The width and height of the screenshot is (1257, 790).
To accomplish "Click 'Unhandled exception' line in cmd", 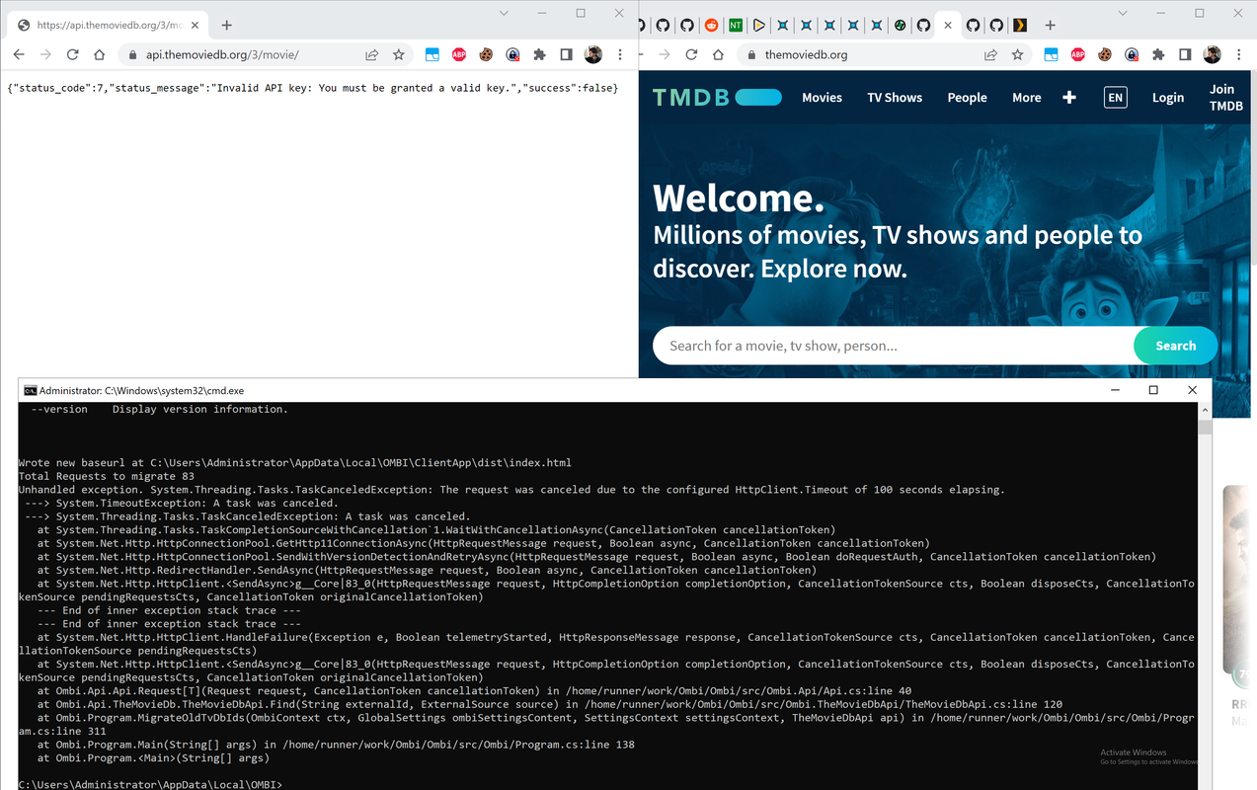I will [511, 490].
